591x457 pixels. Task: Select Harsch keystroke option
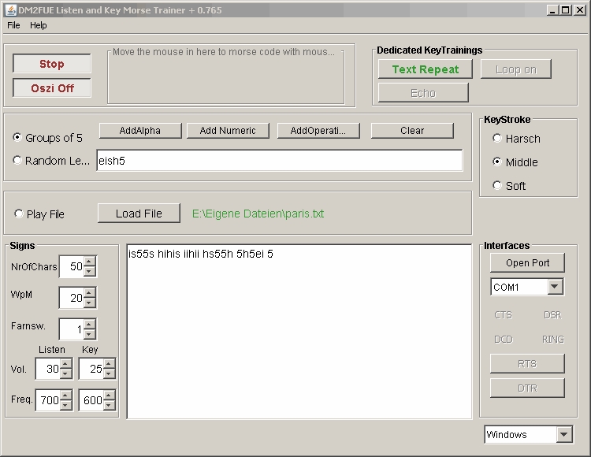(x=497, y=138)
